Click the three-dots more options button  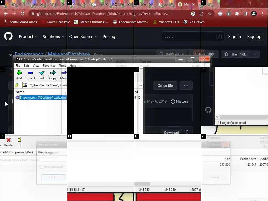(x=186, y=86)
